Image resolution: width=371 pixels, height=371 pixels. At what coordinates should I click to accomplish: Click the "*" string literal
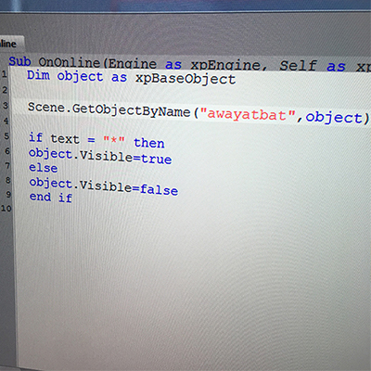[x=114, y=141]
